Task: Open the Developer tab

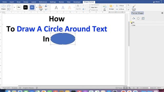Action: [x=77, y=2]
